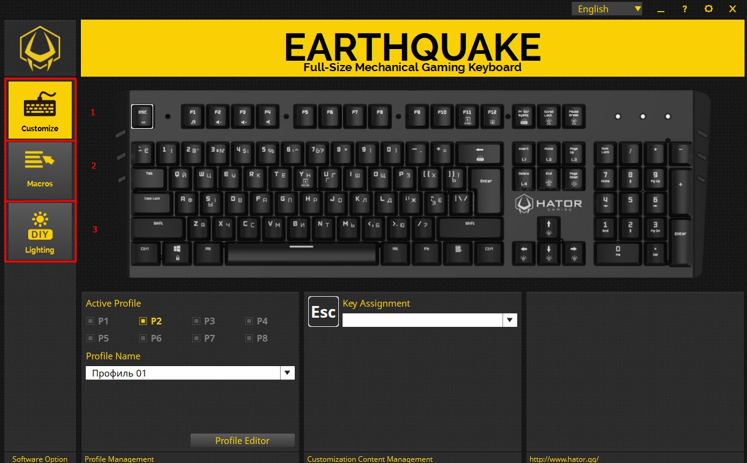
Task: Click the empty Key Assignment field
Action: click(423, 320)
